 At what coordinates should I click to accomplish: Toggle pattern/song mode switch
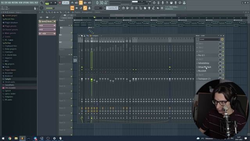[x=47, y=3]
